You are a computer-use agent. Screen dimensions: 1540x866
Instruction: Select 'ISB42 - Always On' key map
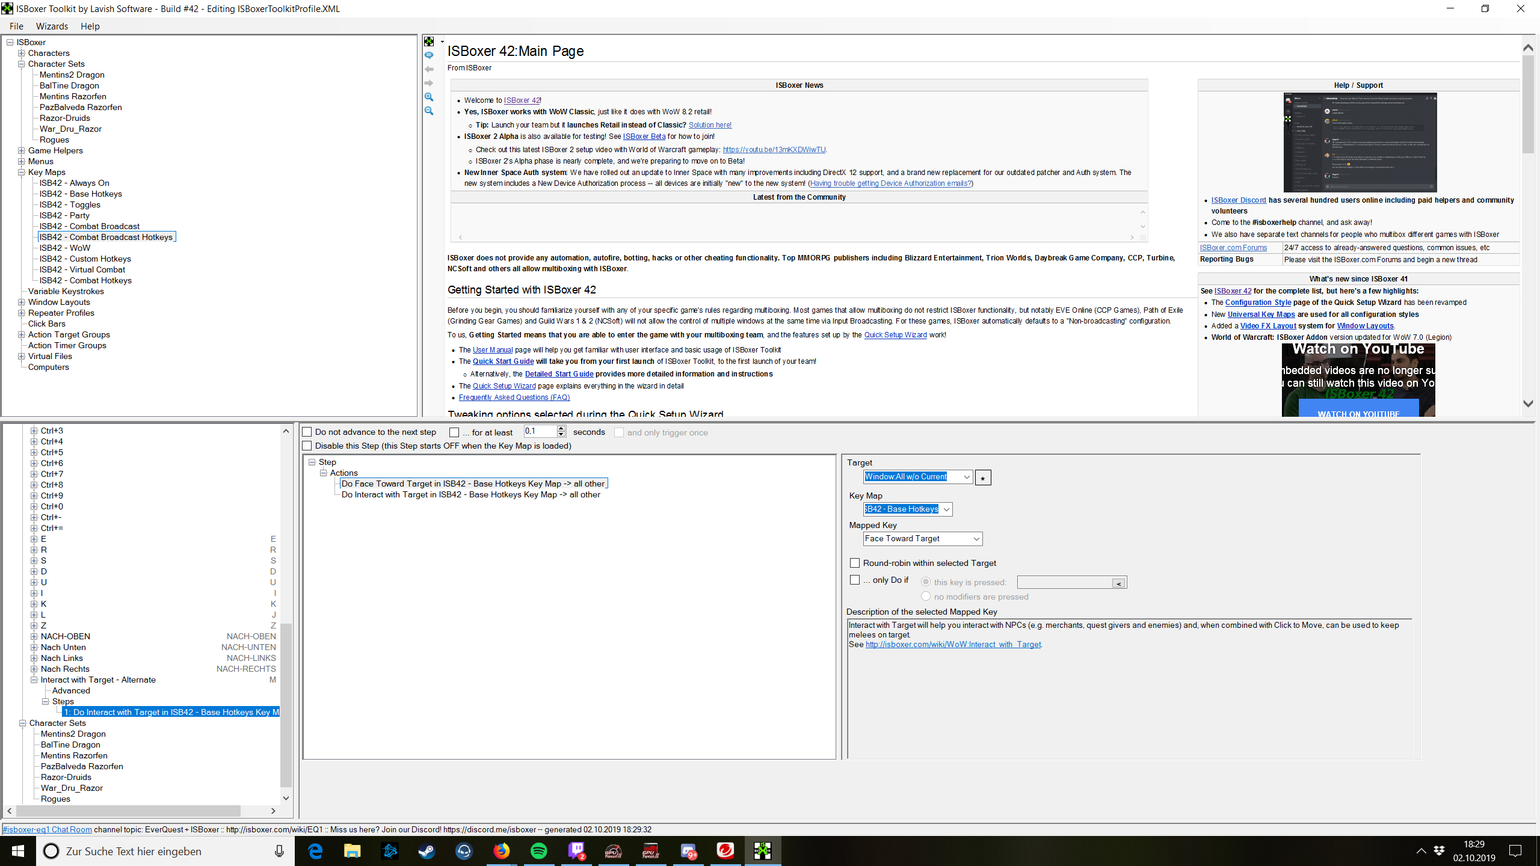(x=75, y=183)
